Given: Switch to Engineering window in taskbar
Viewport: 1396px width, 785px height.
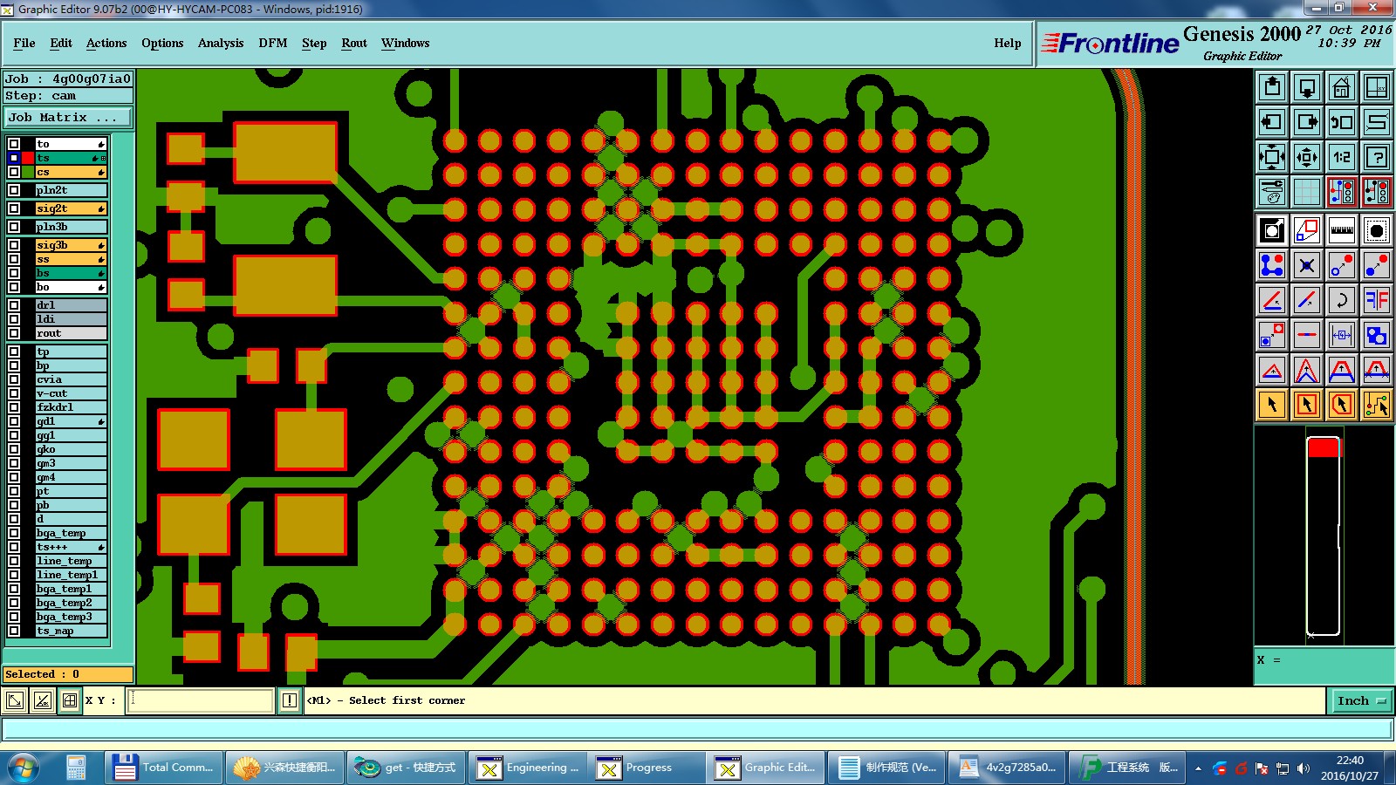Looking at the screenshot, I should (527, 768).
